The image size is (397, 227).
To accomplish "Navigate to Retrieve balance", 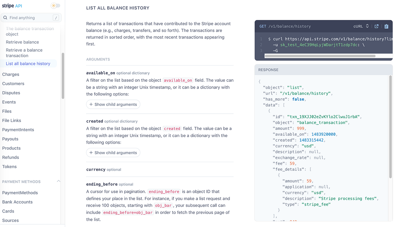I will point(22,42).
